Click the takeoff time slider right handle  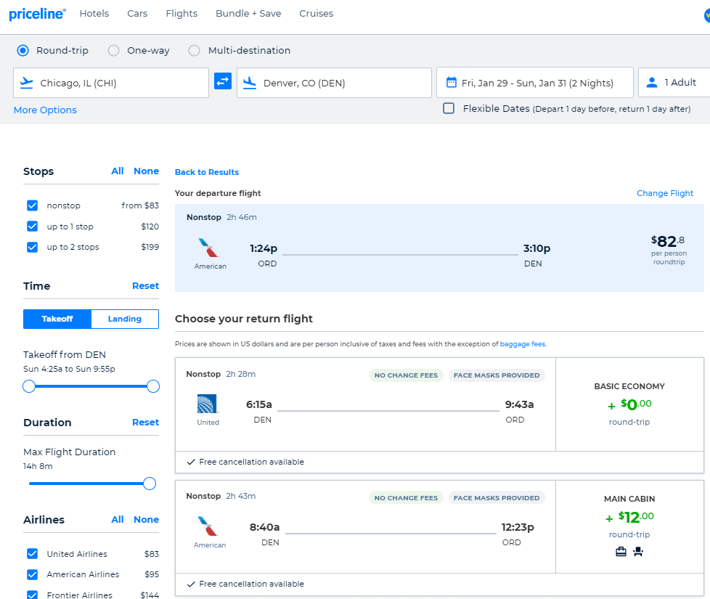tap(153, 386)
